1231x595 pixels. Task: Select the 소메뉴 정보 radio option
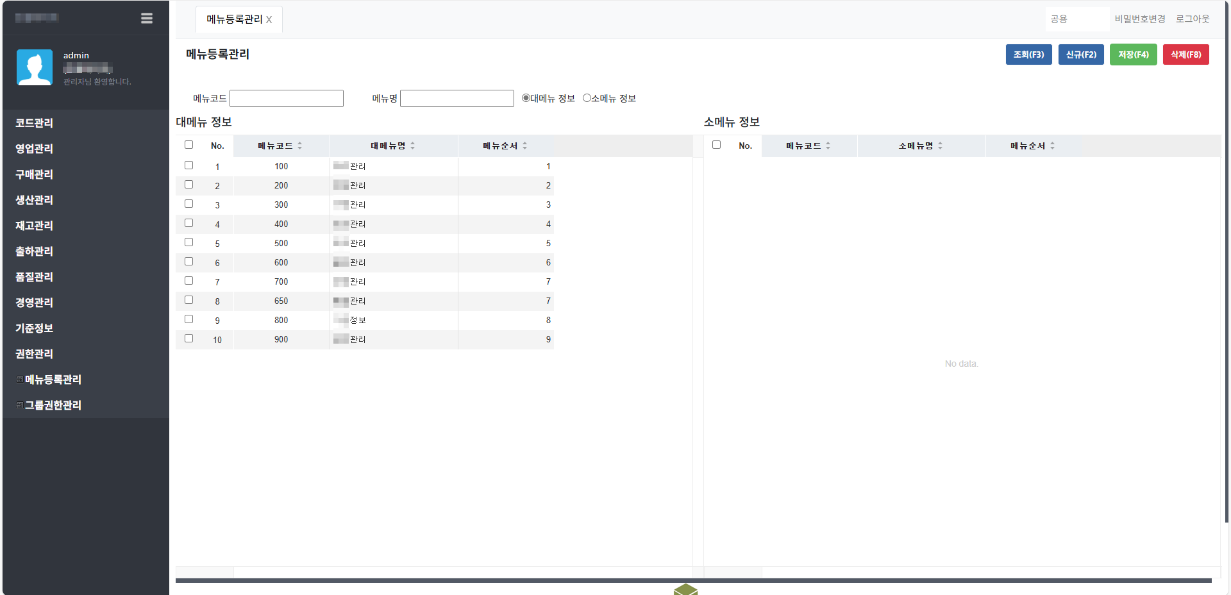click(587, 98)
